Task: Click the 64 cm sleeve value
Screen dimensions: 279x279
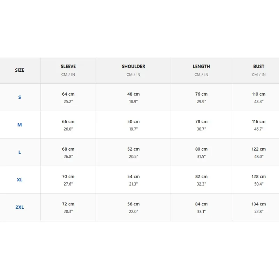Action: coord(68,94)
